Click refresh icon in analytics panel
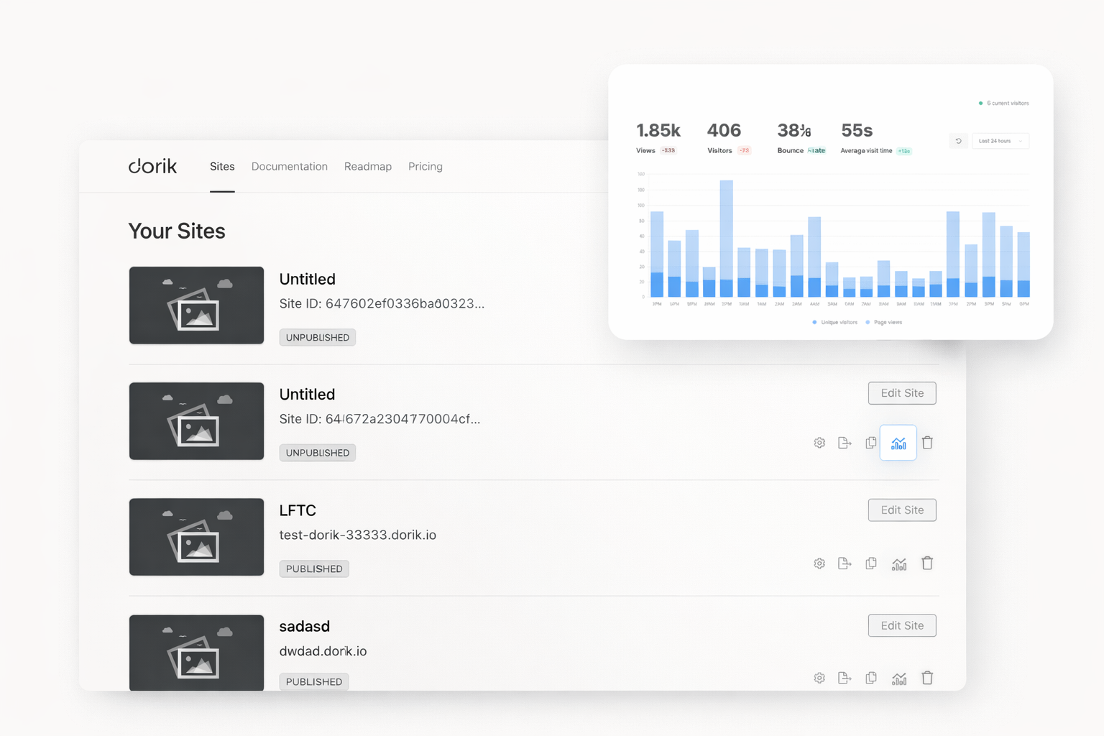The width and height of the screenshot is (1104, 736). tap(958, 141)
